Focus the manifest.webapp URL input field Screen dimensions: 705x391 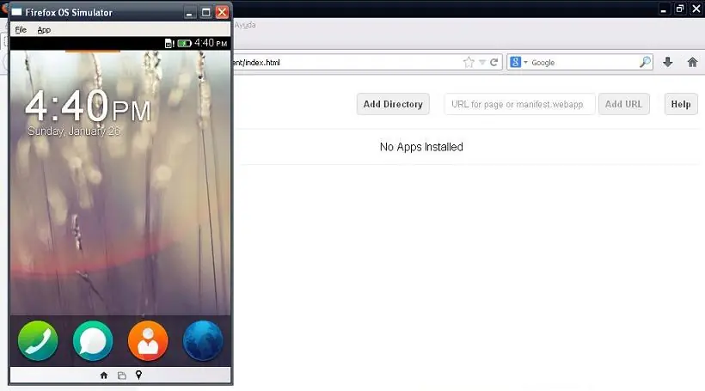[x=519, y=104]
